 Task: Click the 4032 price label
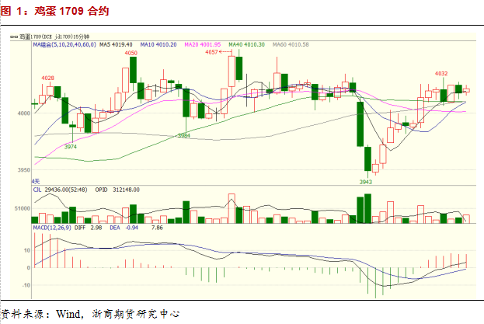coord(441,74)
